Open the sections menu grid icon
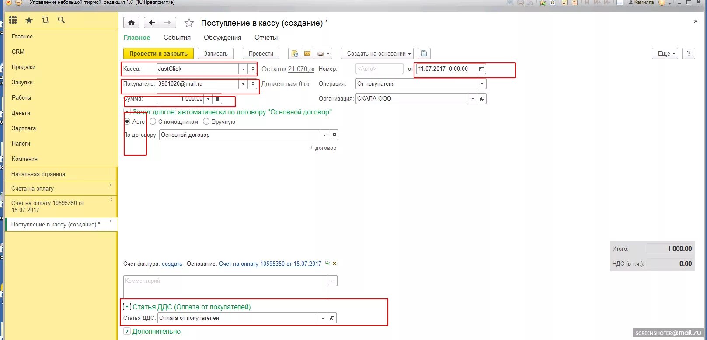The height and width of the screenshot is (340, 707). [13, 20]
